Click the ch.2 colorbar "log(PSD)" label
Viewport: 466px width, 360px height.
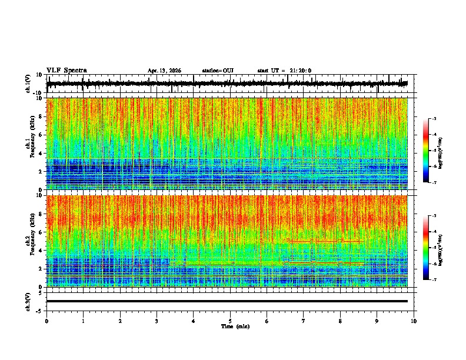440,250
